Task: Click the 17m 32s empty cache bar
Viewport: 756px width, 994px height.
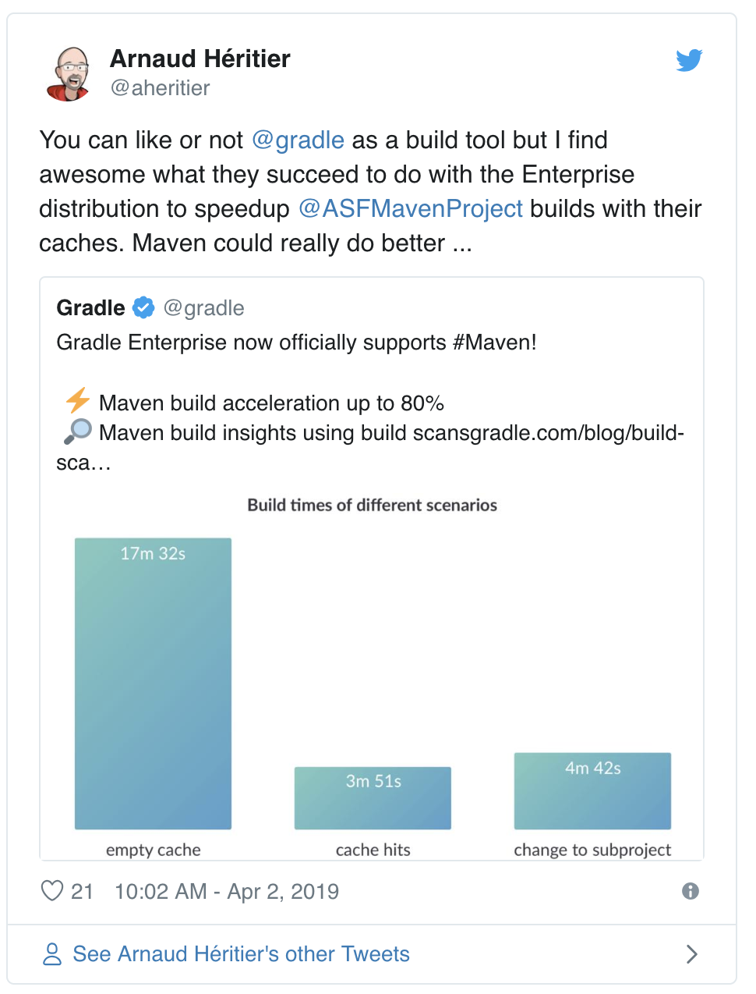Action: [153, 683]
